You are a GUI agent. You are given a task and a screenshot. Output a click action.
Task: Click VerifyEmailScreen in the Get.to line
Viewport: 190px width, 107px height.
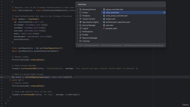[x=34, y=77]
